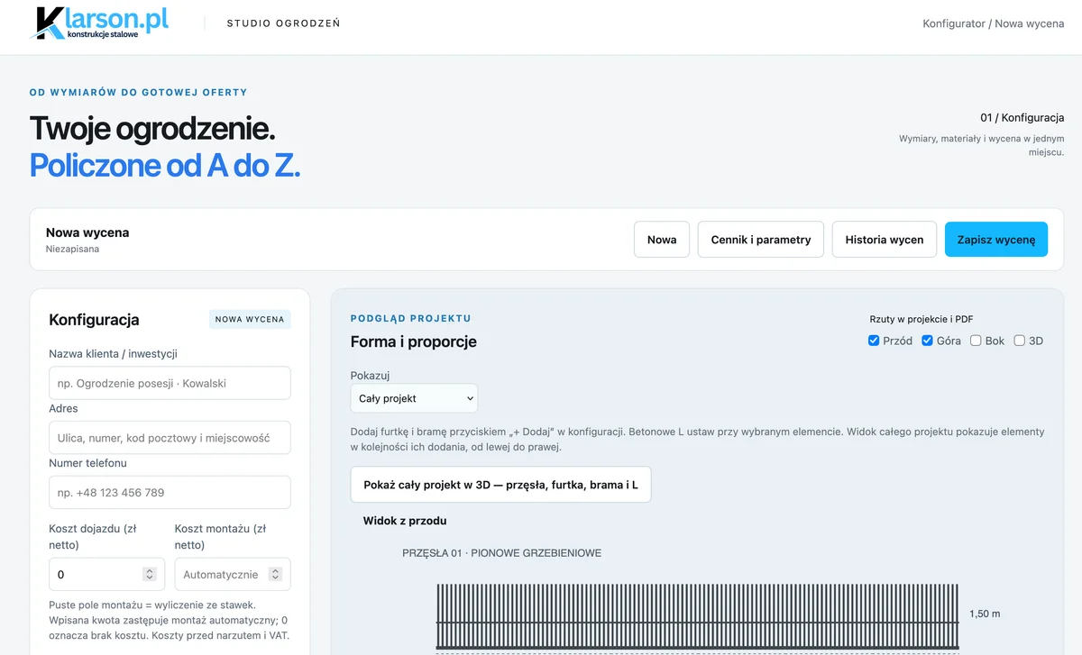The image size is (1082, 655).
Task: Click the Koszt dojazdu input field
Action: click(x=106, y=575)
